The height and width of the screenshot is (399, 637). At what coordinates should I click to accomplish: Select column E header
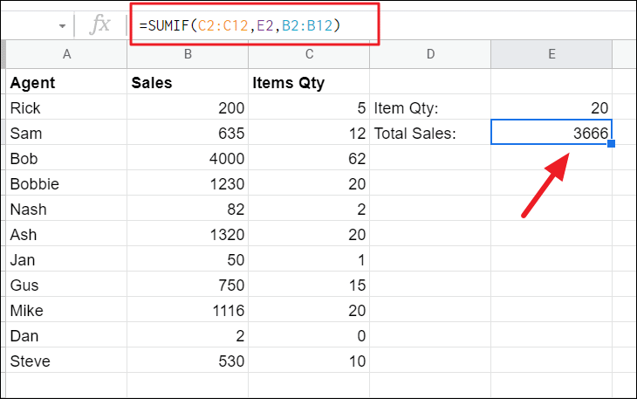tap(551, 54)
